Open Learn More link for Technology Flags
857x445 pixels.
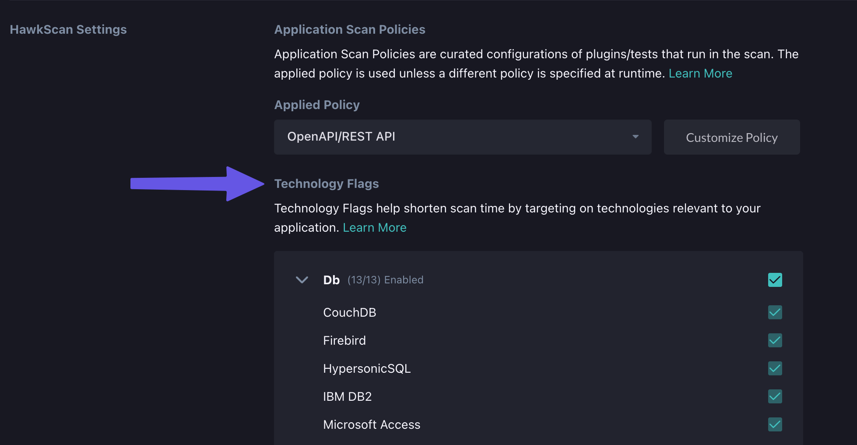(x=374, y=228)
